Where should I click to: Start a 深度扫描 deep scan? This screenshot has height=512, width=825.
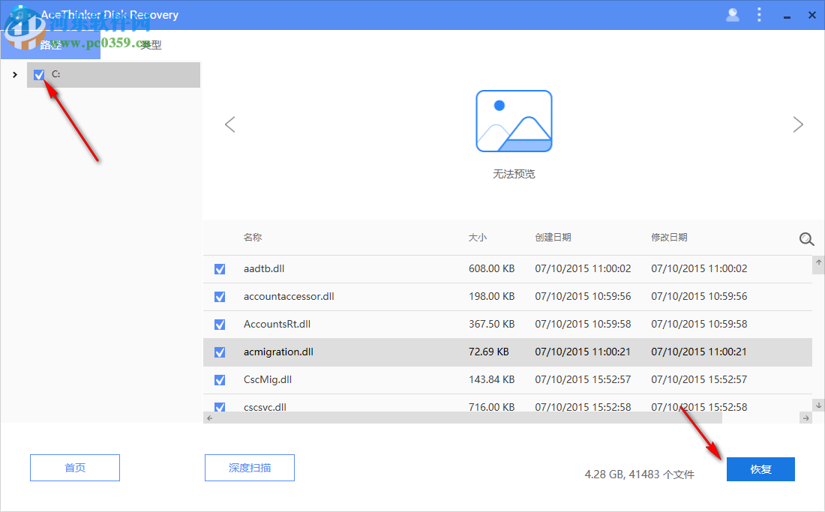(250, 467)
